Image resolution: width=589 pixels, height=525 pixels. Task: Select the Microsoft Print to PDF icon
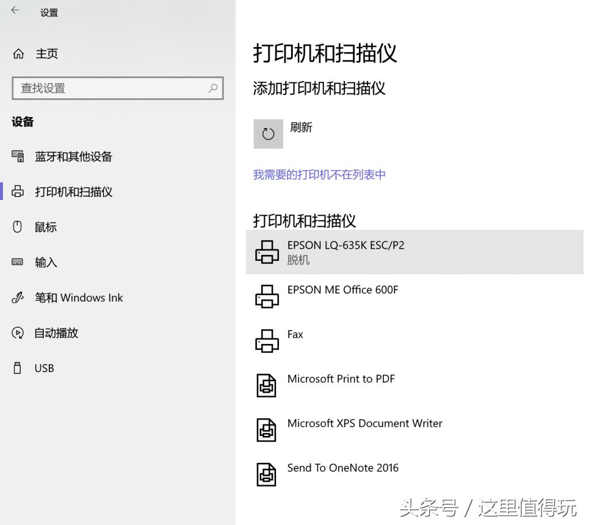click(x=266, y=385)
